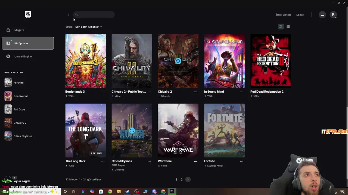Click Yükle under Warframe
Image resolution: width=348 pixels, height=195 pixels.
(162, 166)
